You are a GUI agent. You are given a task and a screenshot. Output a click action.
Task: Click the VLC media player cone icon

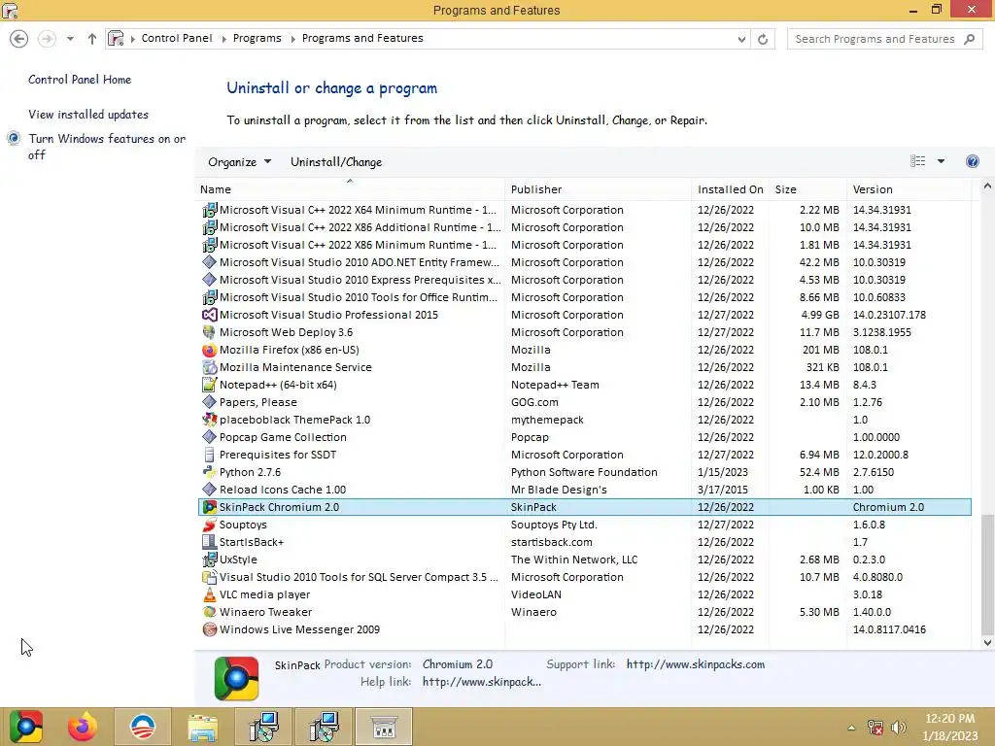point(210,595)
